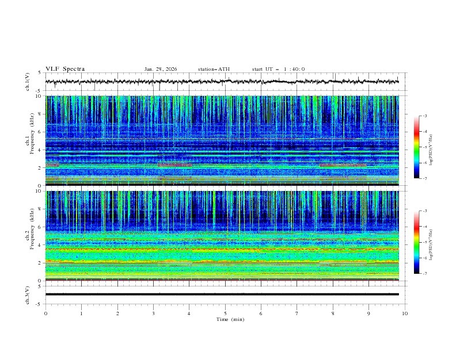Click the "VLF Spectra" title text
Viewport: 456px width, 352px height.
[x=65, y=69]
